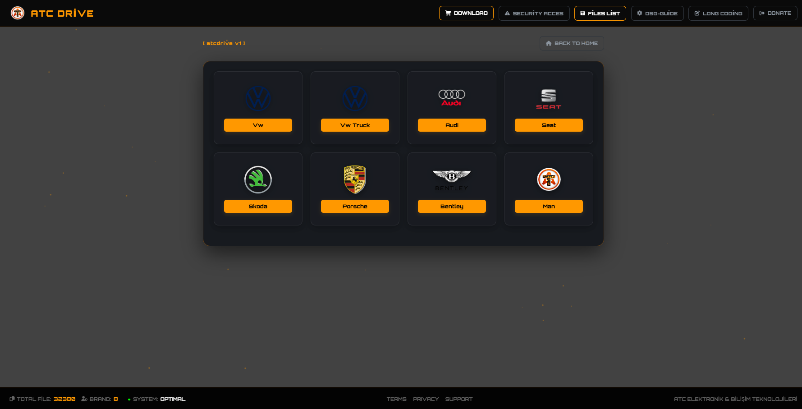Click the Volkswagen logo in Vw Truck card
802x409 pixels.
click(x=355, y=98)
